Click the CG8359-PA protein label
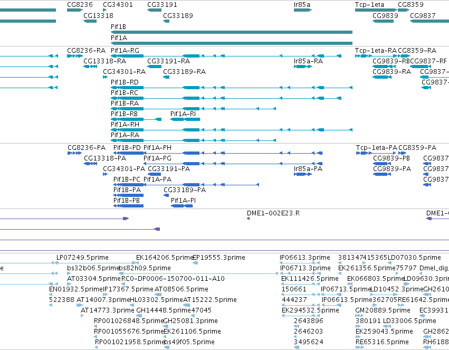The width and height of the screenshot is (449, 350). [417, 148]
